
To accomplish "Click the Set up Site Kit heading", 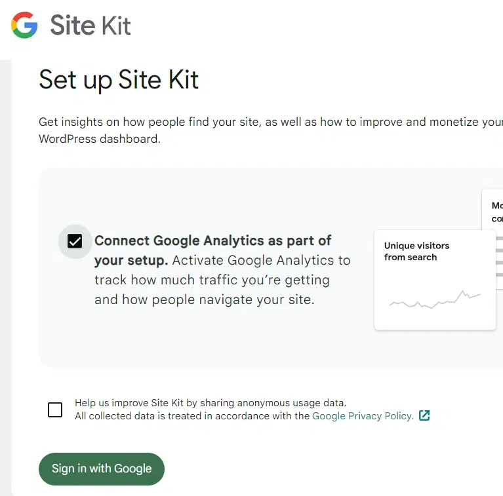I will click(x=119, y=80).
